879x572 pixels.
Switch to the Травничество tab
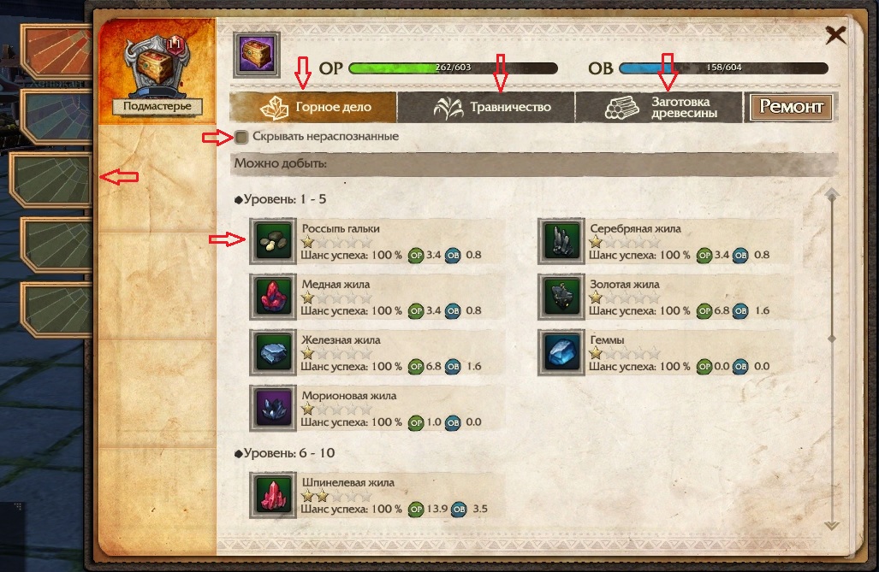pyautogui.click(x=486, y=107)
